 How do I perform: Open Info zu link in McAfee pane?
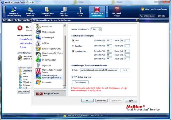pos(23,47)
